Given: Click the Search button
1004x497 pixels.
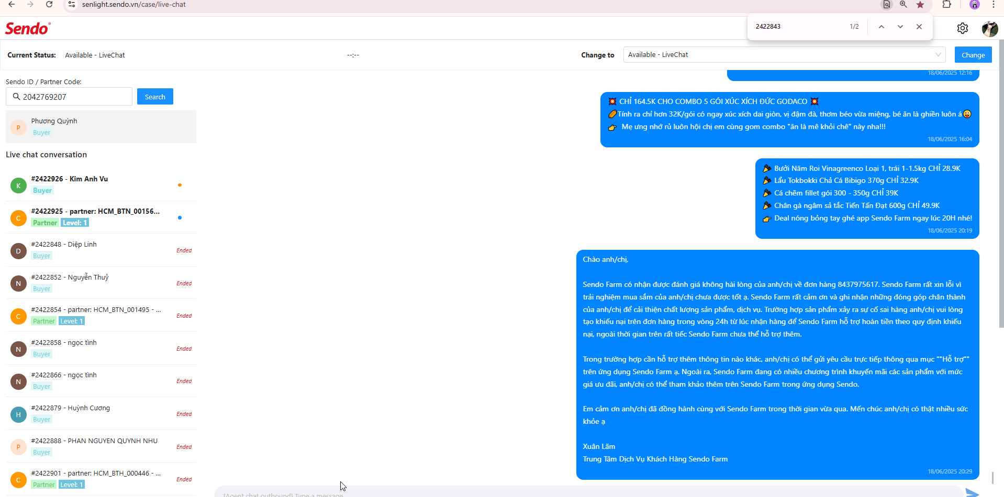Looking at the screenshot, I should [155, 97].
